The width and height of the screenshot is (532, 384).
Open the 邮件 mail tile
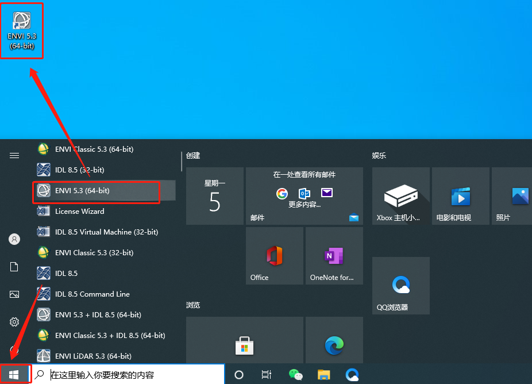304,196
